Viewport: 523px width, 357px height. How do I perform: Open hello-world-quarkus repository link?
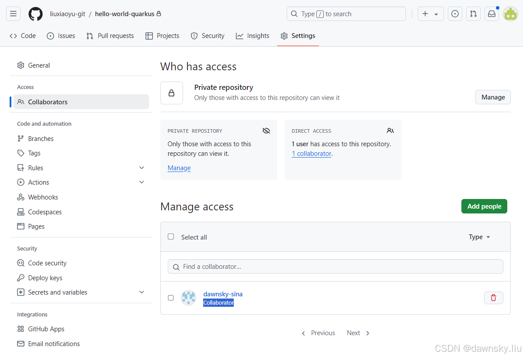tap(125, 14)
